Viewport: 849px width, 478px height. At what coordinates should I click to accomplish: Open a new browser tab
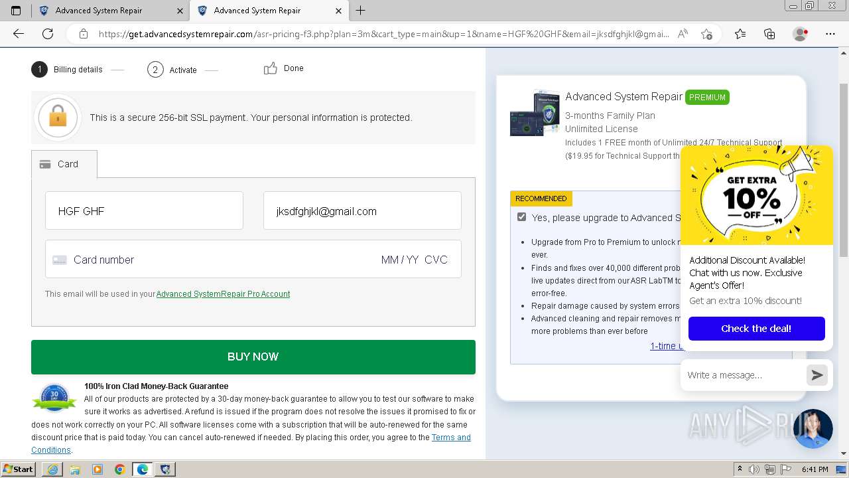pyautogui.click(x=361, y=11)
